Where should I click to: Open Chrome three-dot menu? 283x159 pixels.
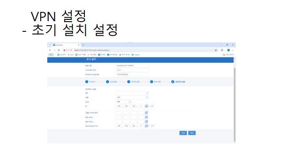tap(233, 50)
